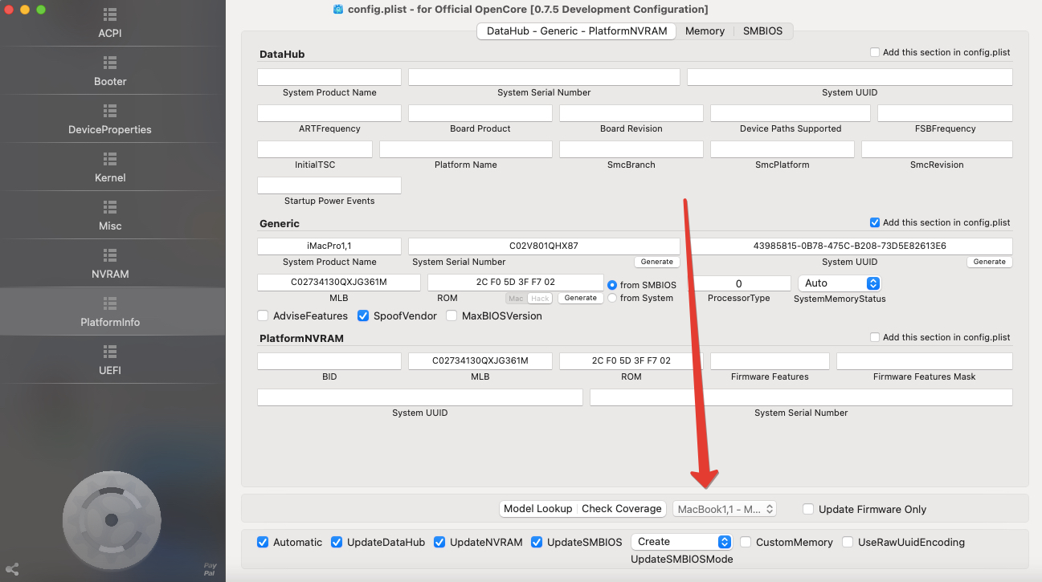
Task: Switch to DataHub - Generic - PlatformNVRAM tab
Action: point(576,31)
